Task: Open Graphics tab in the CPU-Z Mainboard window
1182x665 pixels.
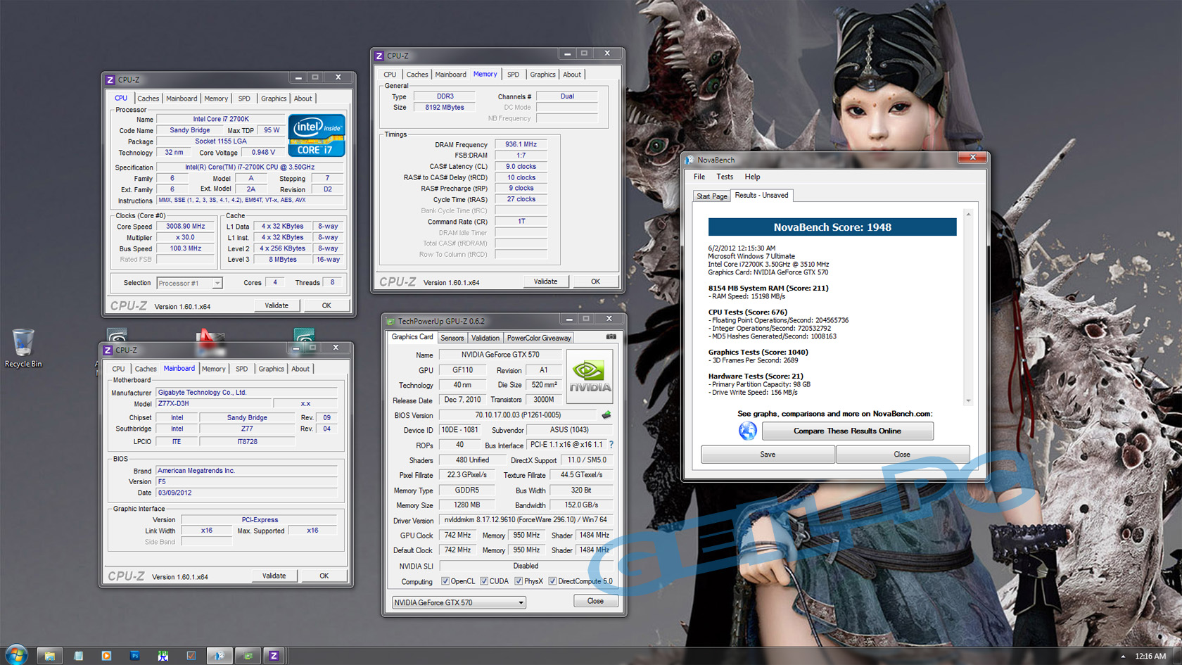Action: point(271,369)
